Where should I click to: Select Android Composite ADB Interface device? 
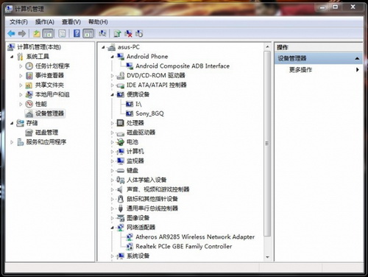tap(183, 66)
